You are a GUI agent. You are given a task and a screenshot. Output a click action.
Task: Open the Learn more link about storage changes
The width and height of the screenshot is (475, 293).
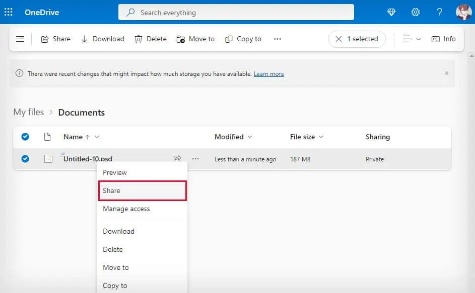coord(268,73)
